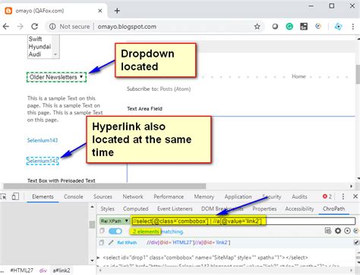The height and width of the screenshot is (275, 360).
Task: Select the ChroPath sidebar tab
Action: tap(333, 208)
